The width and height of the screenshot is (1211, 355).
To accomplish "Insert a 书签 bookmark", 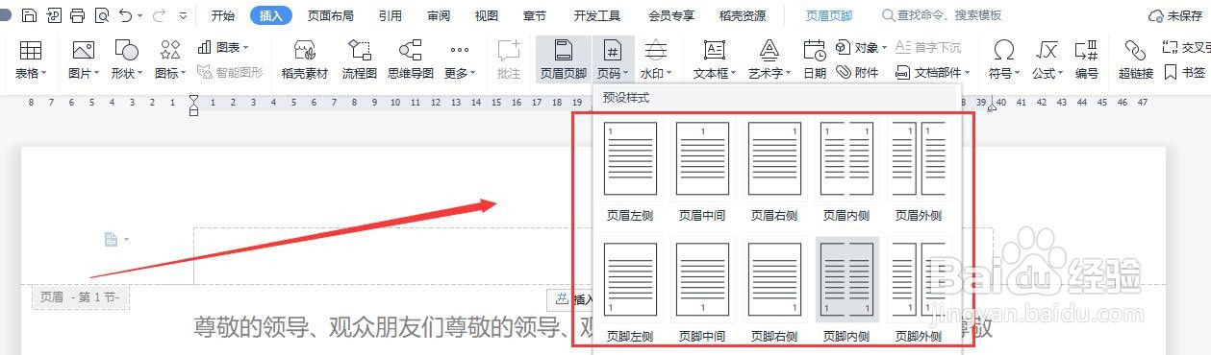I will click(x=1185, y=72).
